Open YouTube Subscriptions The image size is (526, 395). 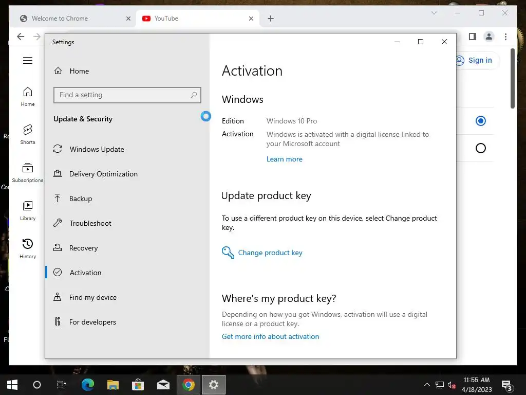28,173
